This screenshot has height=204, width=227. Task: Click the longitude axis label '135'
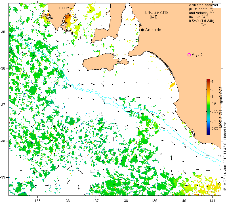[38, 201]
